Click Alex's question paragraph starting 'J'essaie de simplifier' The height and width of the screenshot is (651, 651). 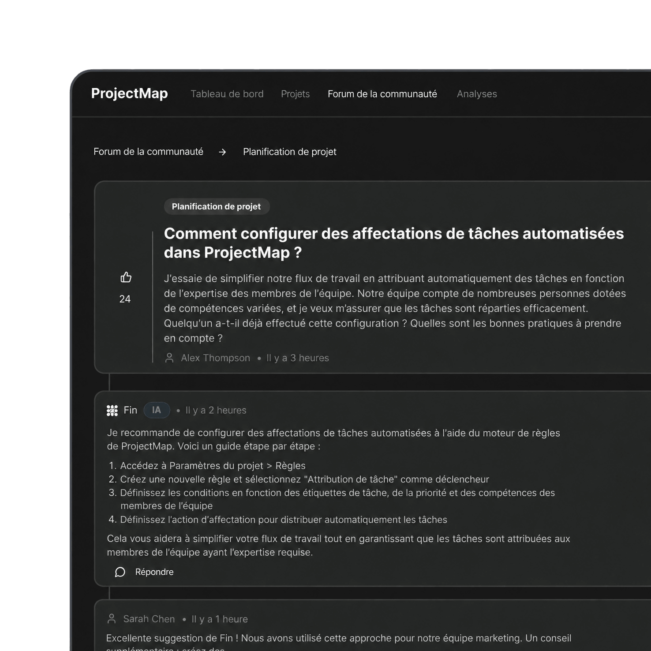tap(395, 308)
